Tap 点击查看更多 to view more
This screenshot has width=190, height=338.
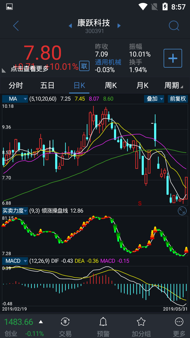click(30, 69)
